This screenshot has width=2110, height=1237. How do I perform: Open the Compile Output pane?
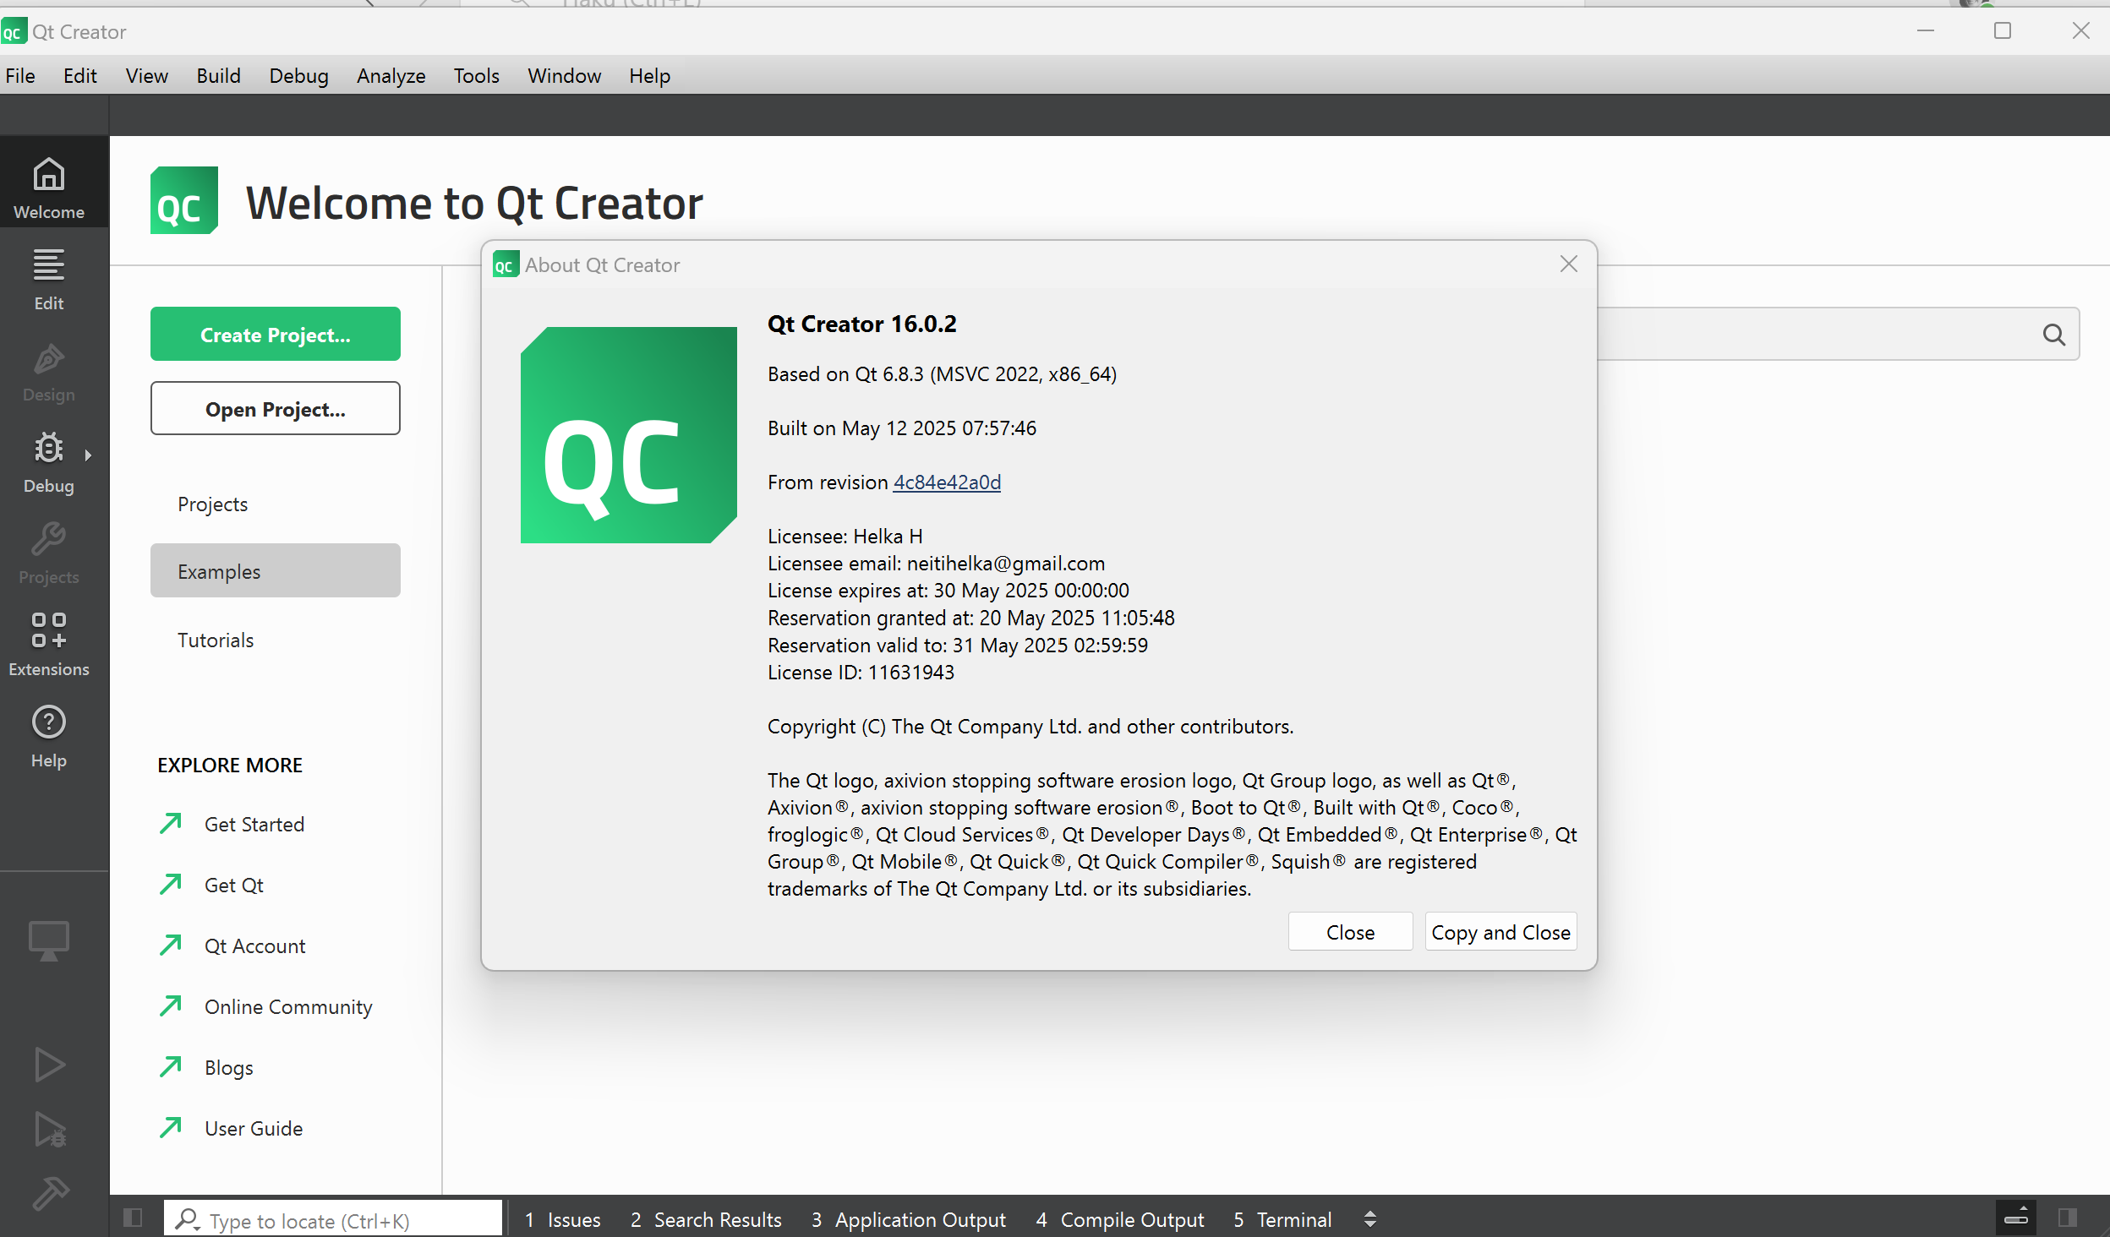click(1120, 1219)
